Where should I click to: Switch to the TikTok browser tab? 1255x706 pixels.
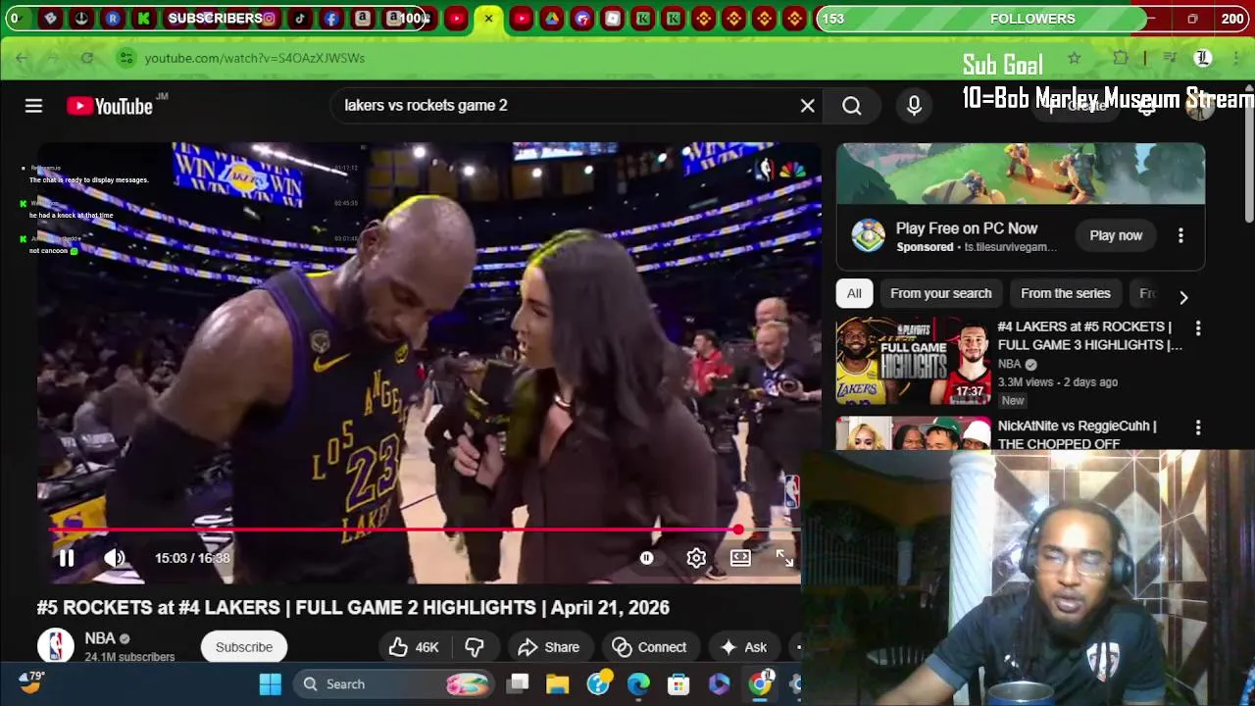300,18
